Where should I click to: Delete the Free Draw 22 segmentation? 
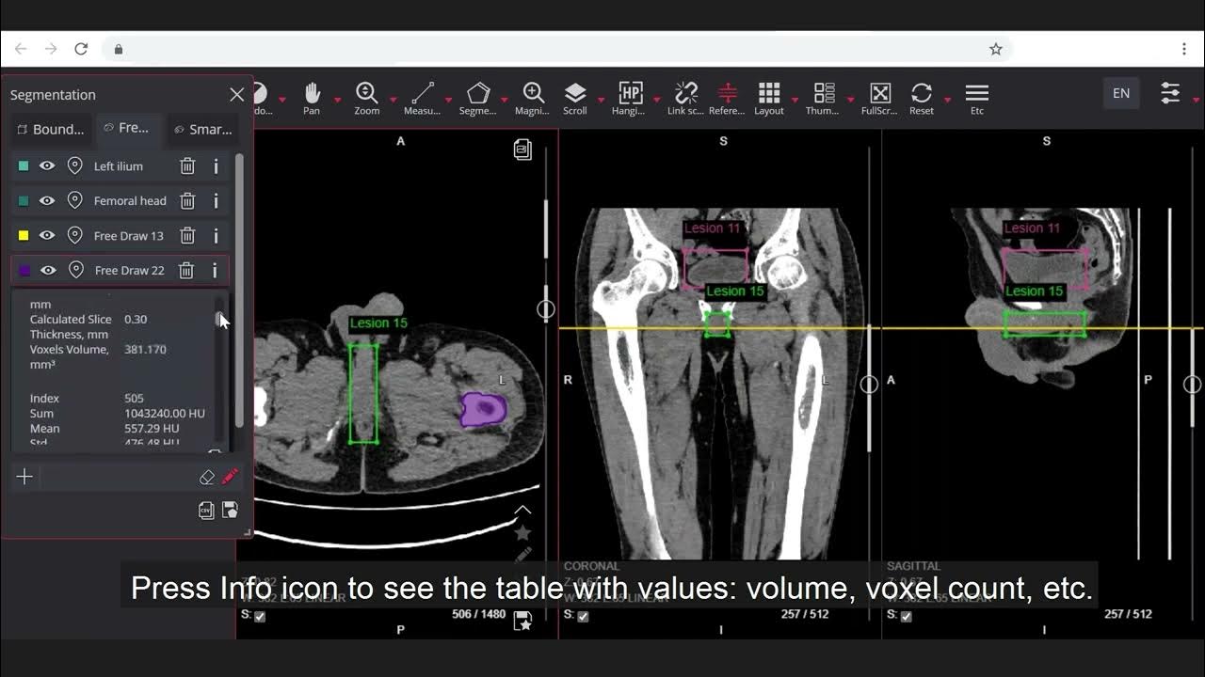click(186, 271)
